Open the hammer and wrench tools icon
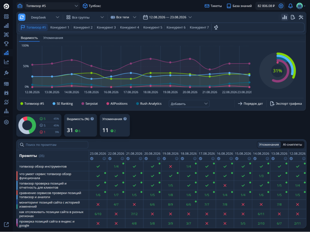310x232 pixels. [301, 17]
